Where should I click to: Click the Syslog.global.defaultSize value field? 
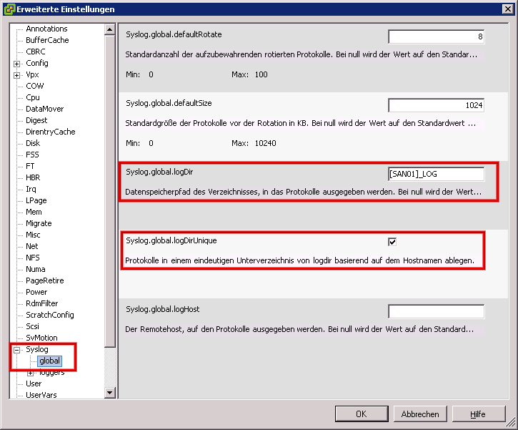point(436,105)
